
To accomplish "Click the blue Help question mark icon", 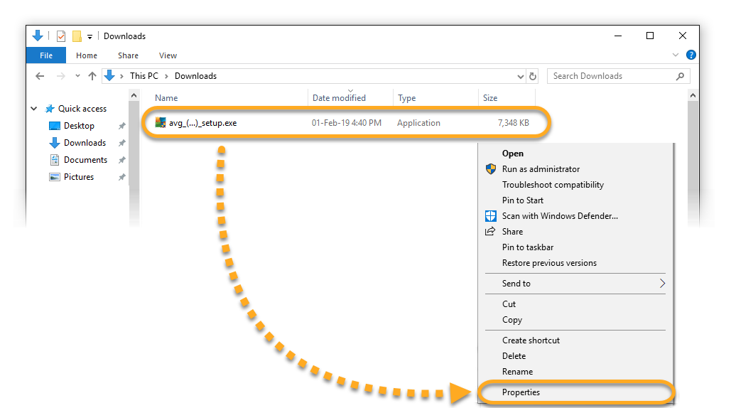I will click(x=691, y=55).
